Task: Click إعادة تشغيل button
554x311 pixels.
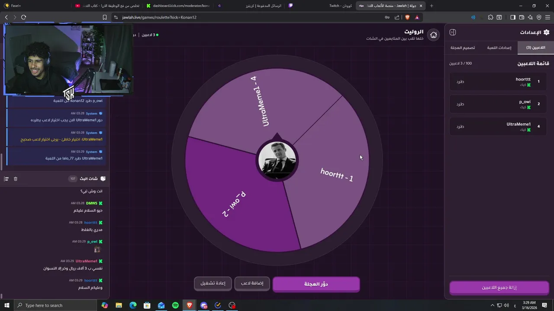Action: [213, 283]
